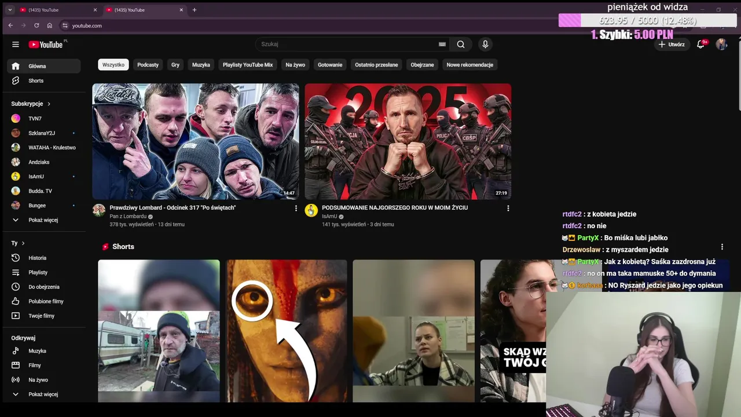The image size is (741, 417).
Task: Click the browser home button
Action: click(50, 25)
